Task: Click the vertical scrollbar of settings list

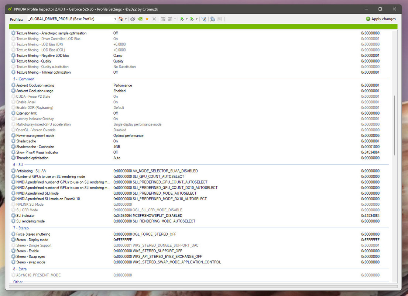Action: click(x=395, y=125)
